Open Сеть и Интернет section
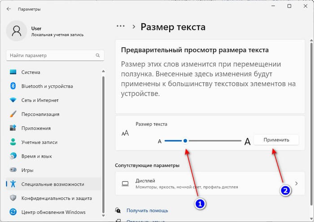The image size is (314, 222). click(54, 100)
